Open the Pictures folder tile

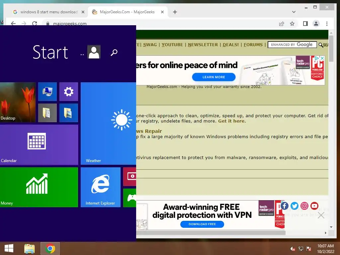[69, 113]
